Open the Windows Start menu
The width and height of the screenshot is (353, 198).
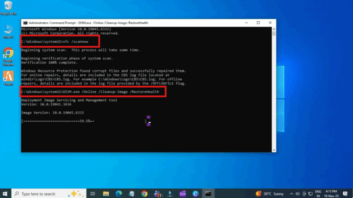[5, 194]
